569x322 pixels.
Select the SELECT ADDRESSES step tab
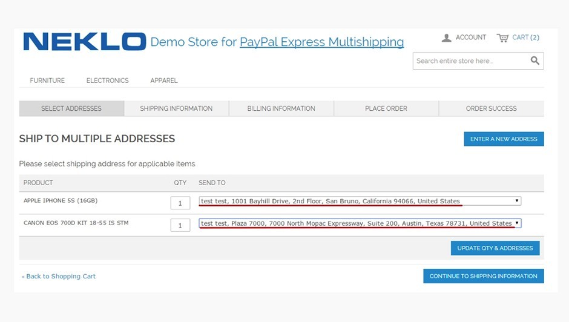[71, 108]
